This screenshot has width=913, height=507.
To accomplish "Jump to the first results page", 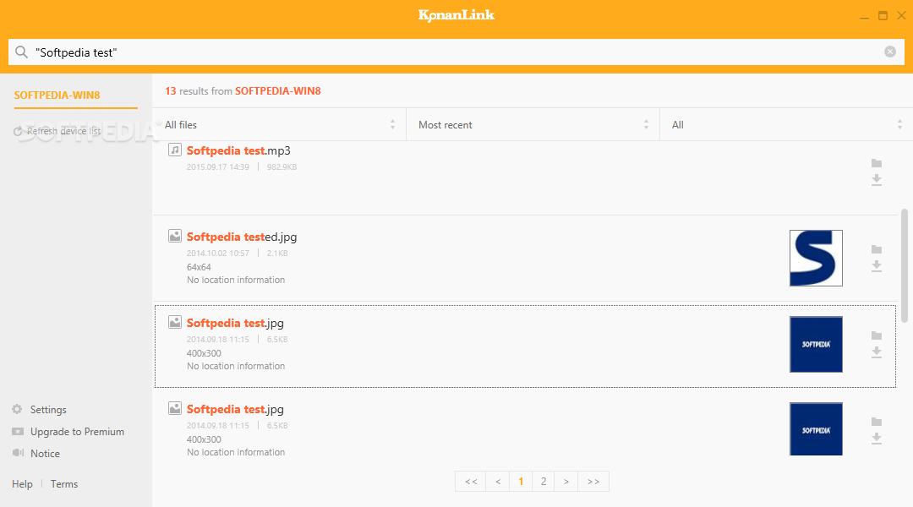I will (x=471, y=482).
